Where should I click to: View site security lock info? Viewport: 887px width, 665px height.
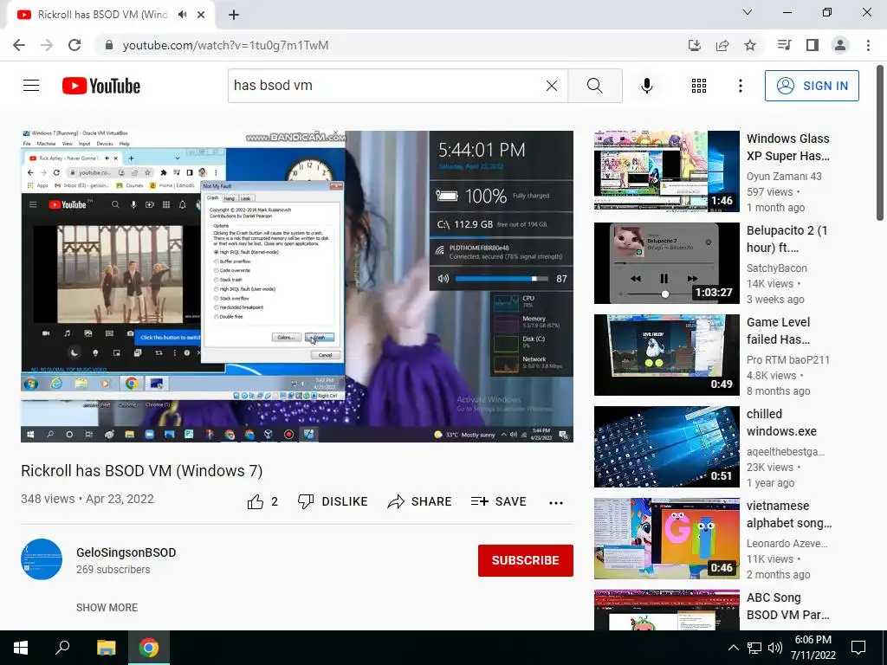click(x=109, y=45)
